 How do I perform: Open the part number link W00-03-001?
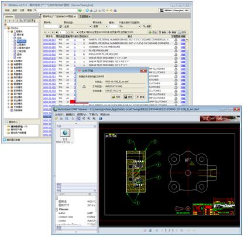click(49, 40)
